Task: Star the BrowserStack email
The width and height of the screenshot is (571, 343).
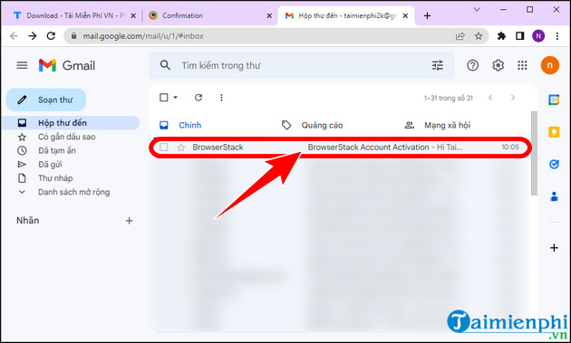Action: point(181,147)
